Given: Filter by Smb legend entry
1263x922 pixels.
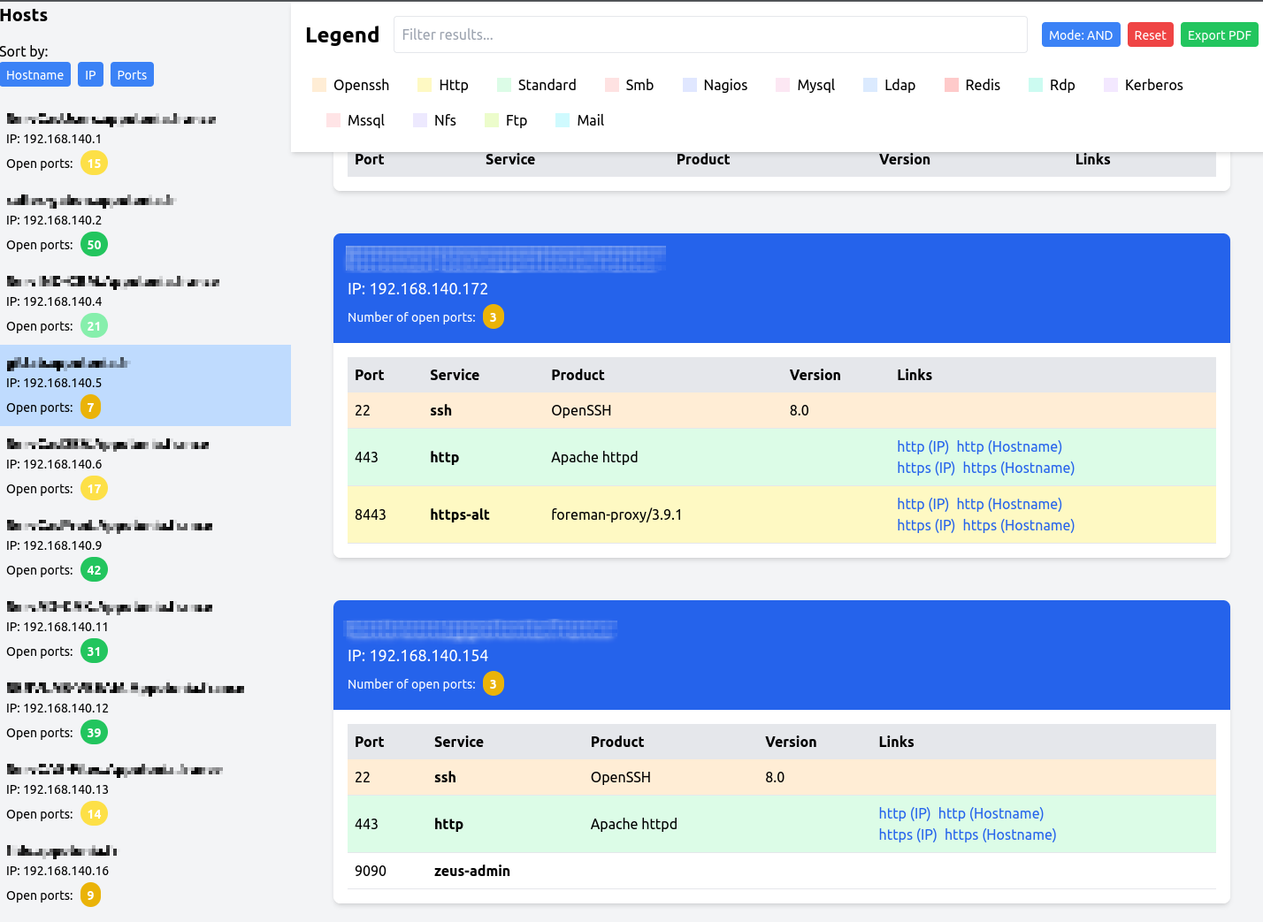Looking at the screenshot, I should (x=629, y=85).
